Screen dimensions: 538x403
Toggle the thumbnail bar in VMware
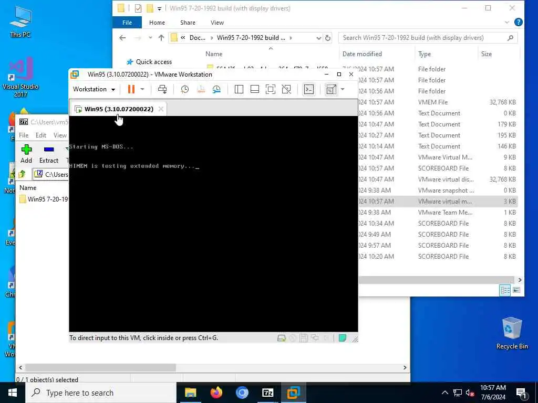tap(255, 89)
